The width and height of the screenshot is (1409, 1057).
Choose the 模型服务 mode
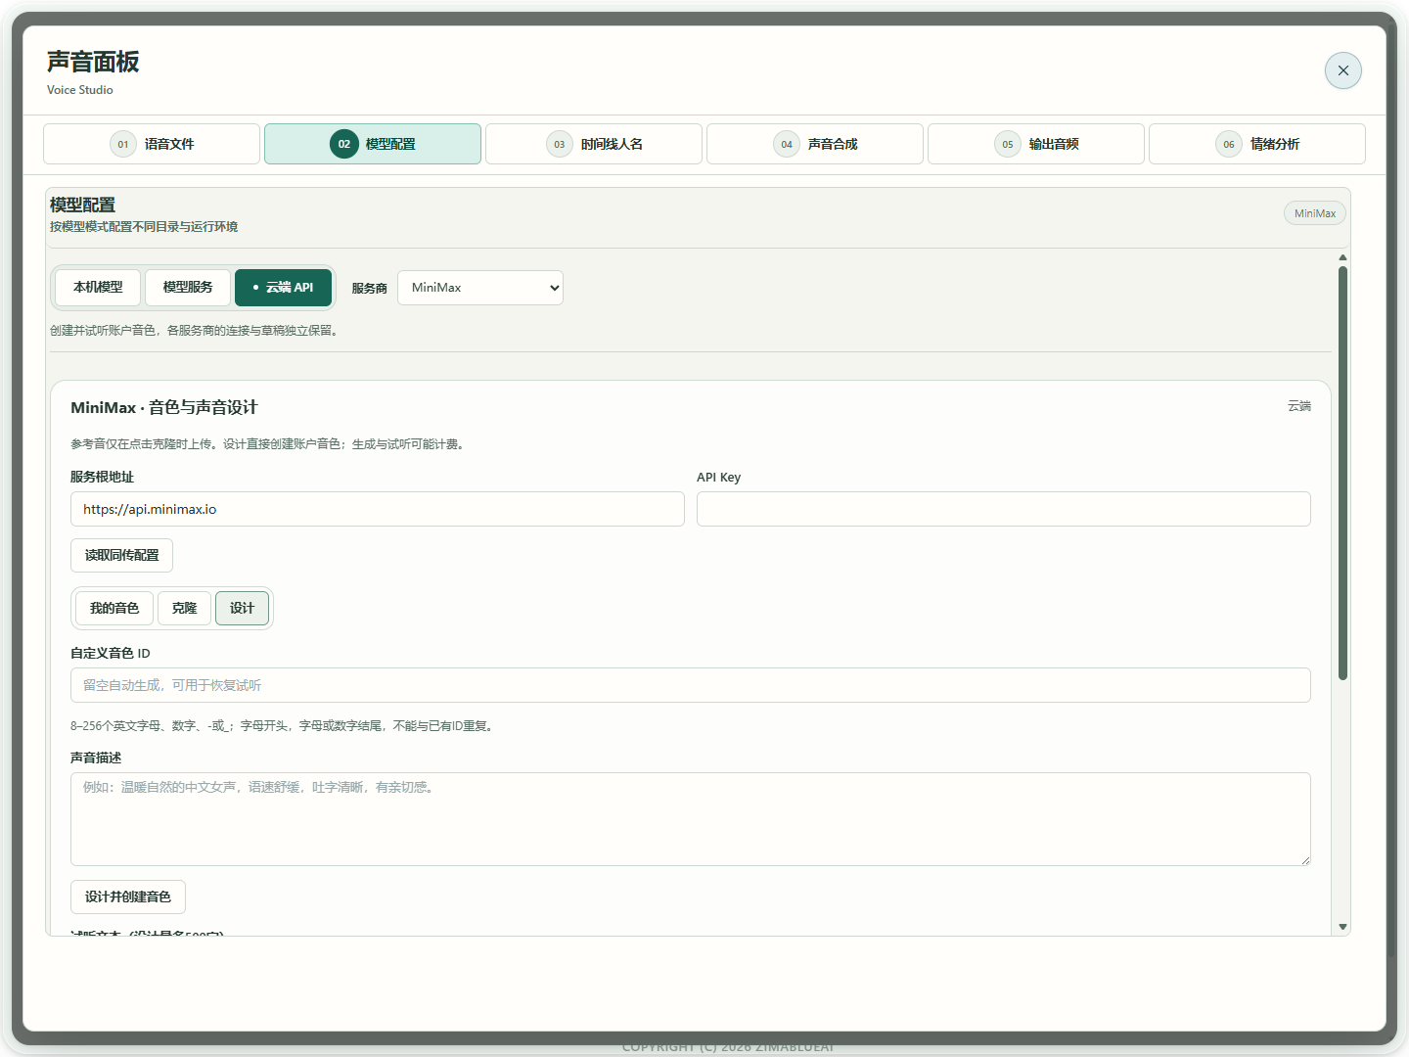188,288
